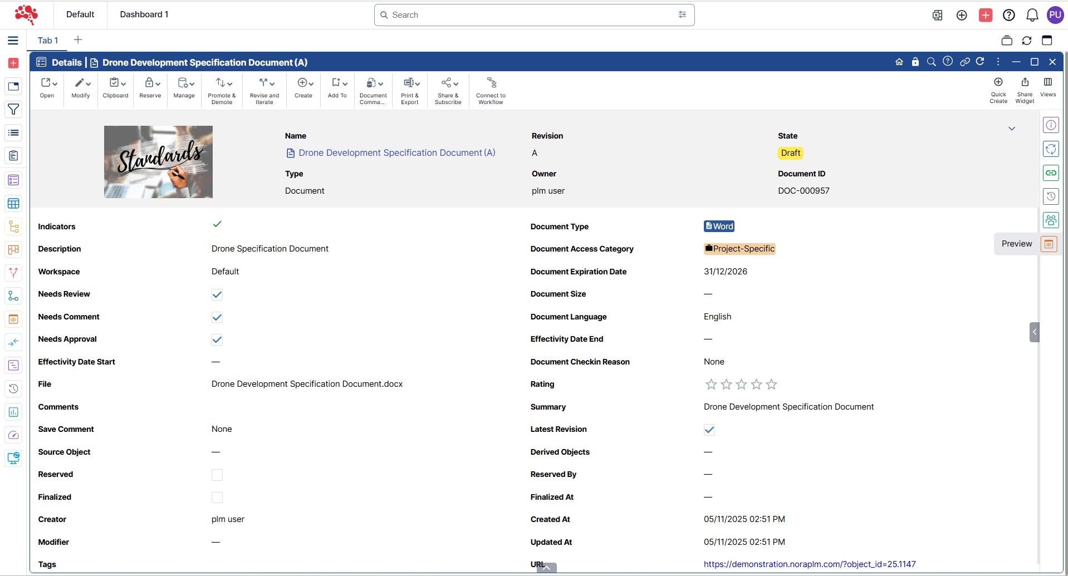Uncheck the Needs Review checkbox
The width and height of the screenshot is (1068, 576).
coord(217,295)
